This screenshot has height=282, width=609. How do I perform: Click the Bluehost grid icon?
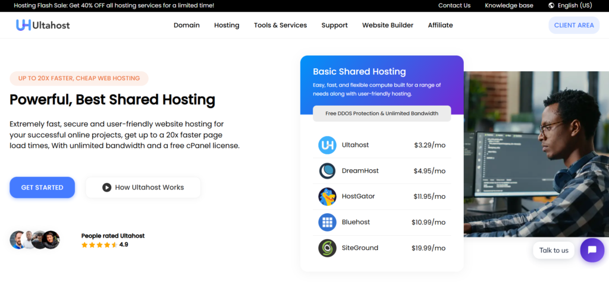click(327, 222)
